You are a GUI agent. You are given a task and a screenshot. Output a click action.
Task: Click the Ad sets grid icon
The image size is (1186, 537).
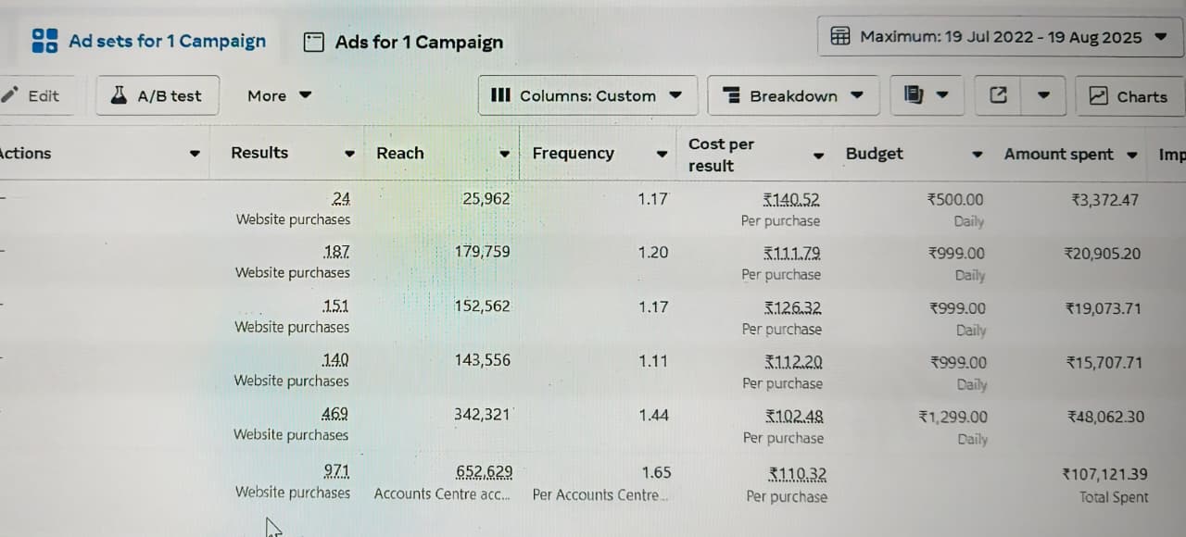tap(44, 41)
